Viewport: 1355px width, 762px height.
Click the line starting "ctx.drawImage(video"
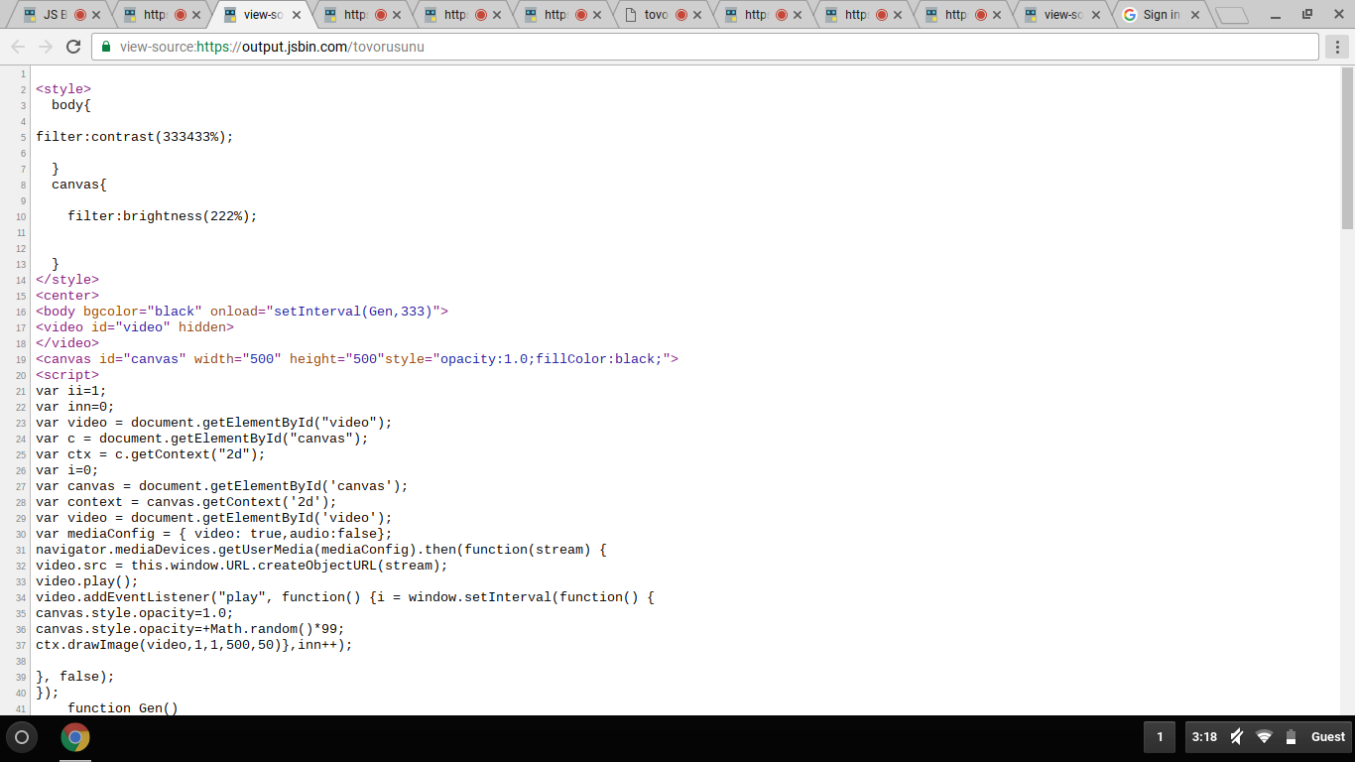click(x=194, y=645)
